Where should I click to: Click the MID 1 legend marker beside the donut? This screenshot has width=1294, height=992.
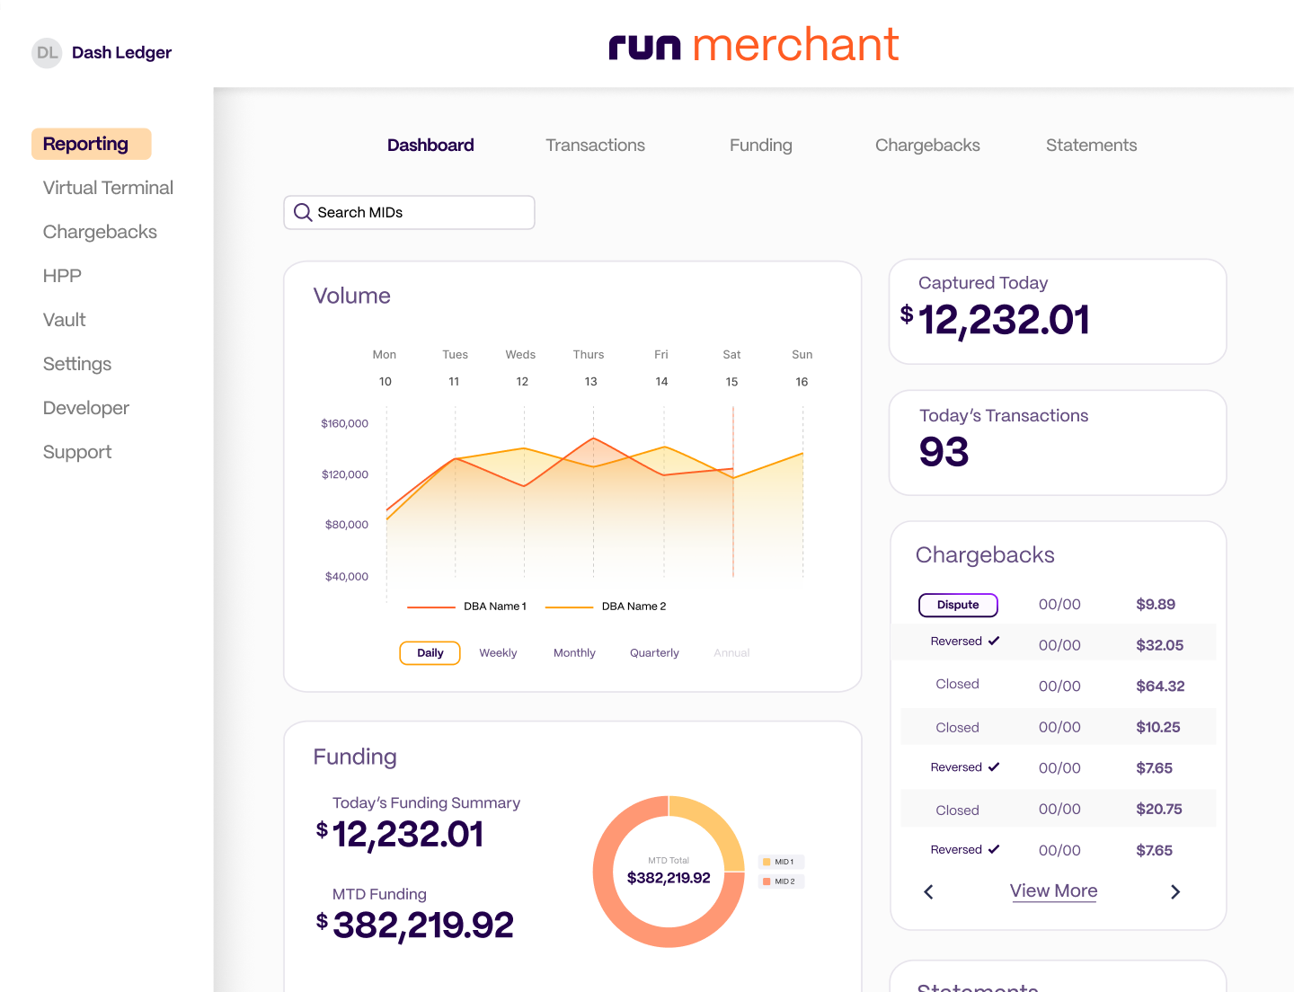[x=768, y=861]
